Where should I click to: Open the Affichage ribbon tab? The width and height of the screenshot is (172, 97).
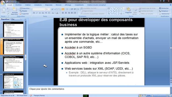[x=68, y=5]
